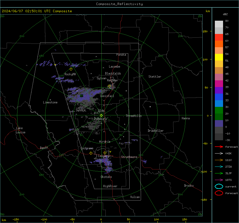
Task: Click the HighRiver label
Action: (x=110, y=186)
